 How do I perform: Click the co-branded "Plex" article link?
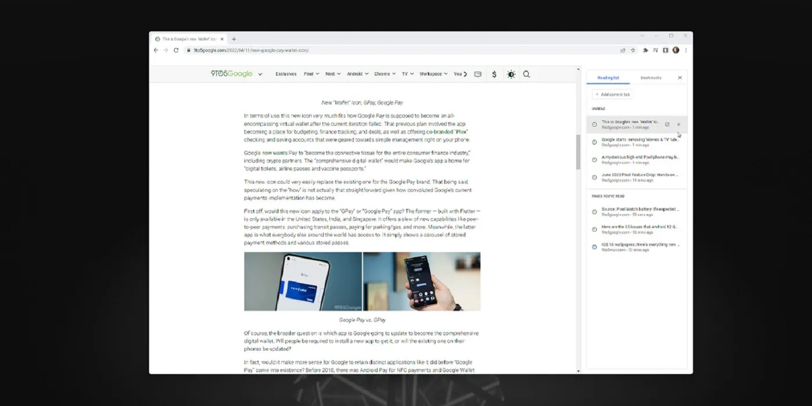(447, 132)
